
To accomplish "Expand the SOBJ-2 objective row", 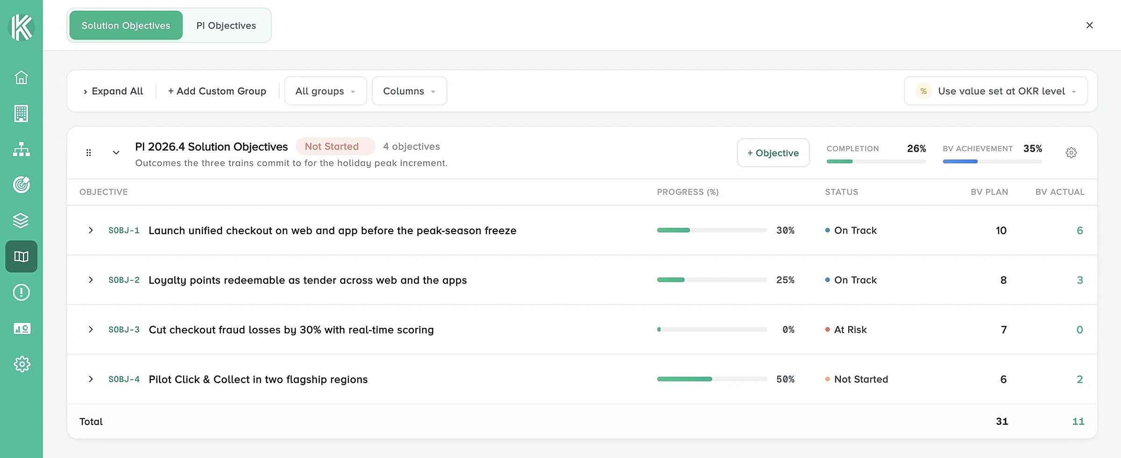I will (x=91, y=280).
